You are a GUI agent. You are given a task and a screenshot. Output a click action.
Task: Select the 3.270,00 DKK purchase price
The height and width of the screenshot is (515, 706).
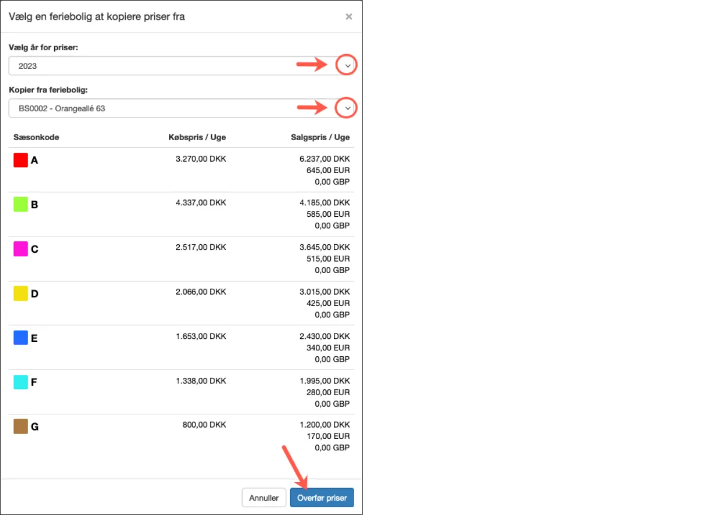coord(201,159)
